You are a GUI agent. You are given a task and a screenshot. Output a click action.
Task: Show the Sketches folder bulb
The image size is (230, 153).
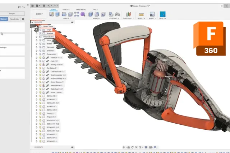tap(40, 51)
